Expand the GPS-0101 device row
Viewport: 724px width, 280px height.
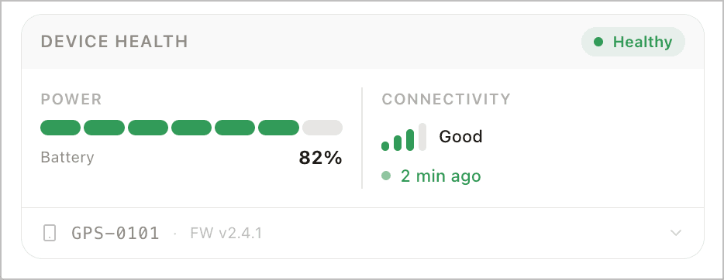tap(363, 233)
